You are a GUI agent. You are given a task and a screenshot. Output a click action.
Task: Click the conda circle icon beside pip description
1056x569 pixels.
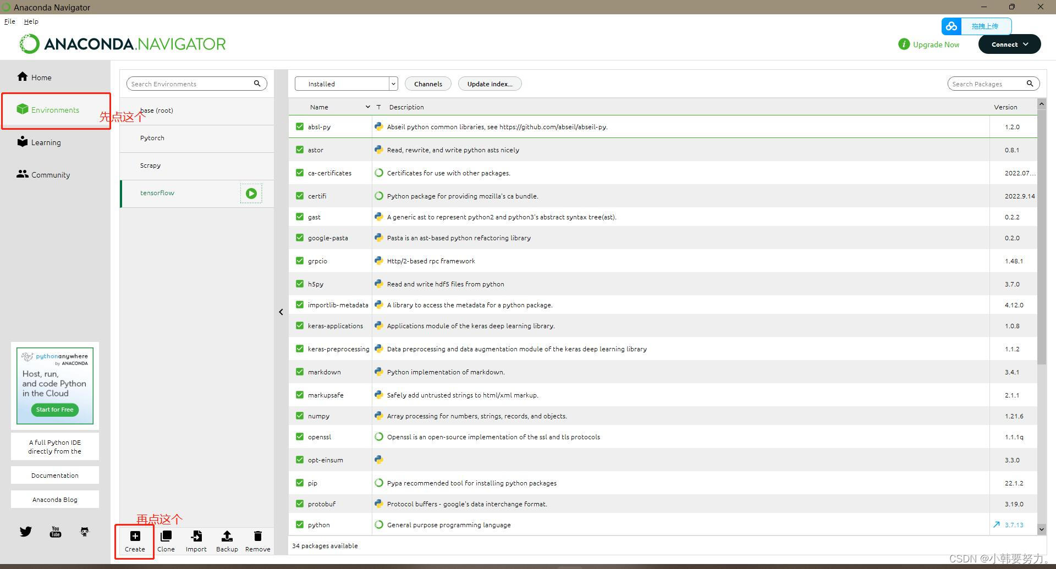(x=379, y=483)
